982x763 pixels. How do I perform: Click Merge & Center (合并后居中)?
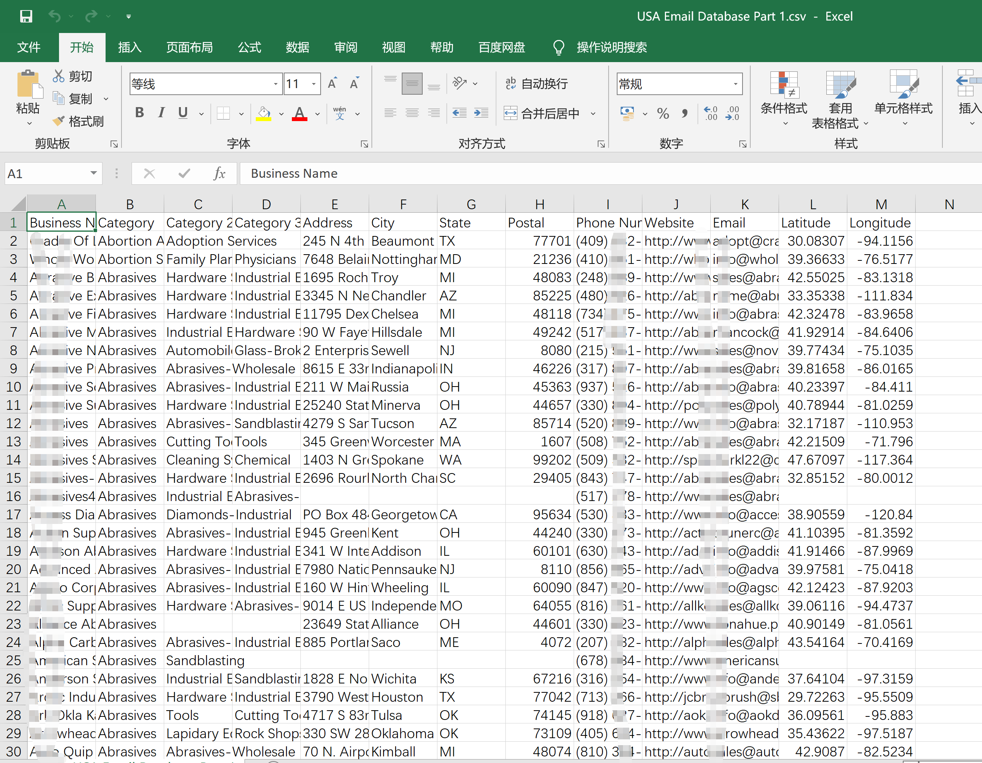(541, 113)
